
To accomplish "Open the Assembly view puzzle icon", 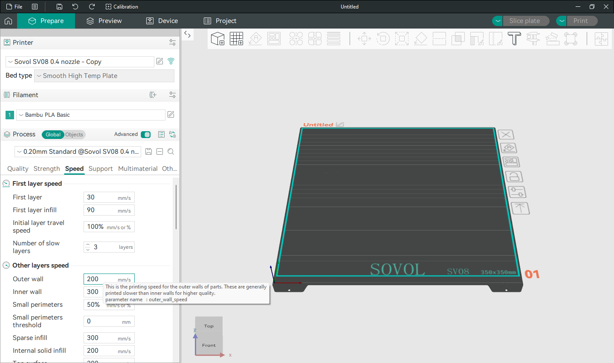I will tap(601, 39).
